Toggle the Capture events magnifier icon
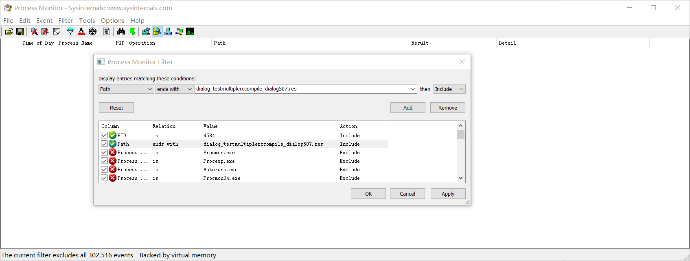690x261 pixels. tap(34, 32)
